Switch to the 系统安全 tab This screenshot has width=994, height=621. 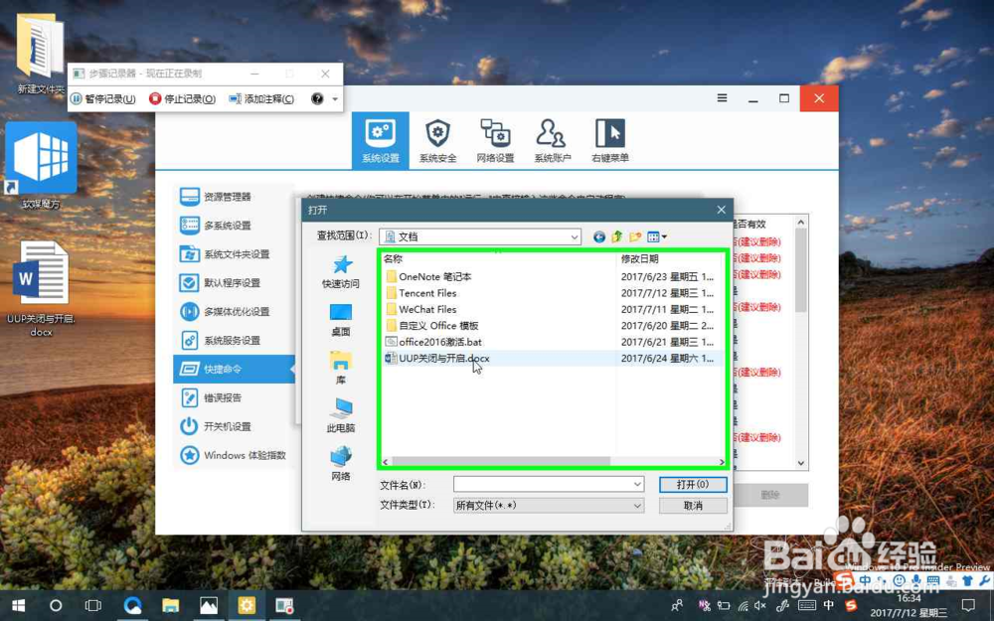tap(437, 139)
